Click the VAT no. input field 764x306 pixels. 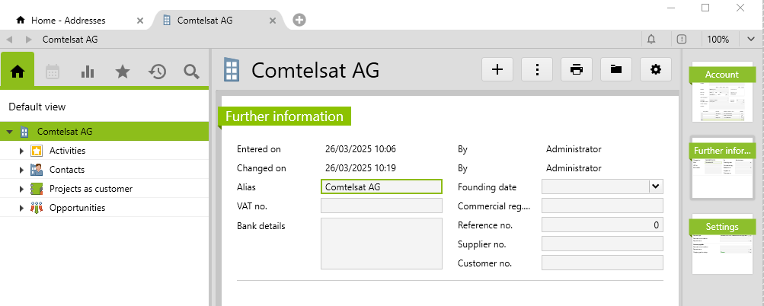tap(382, 206)
